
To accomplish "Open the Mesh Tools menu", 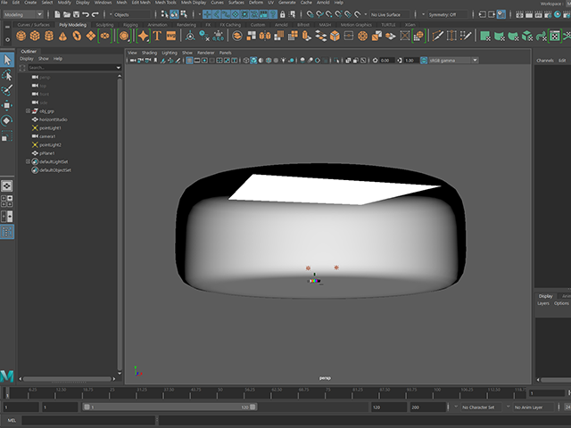I will (166, 3).
